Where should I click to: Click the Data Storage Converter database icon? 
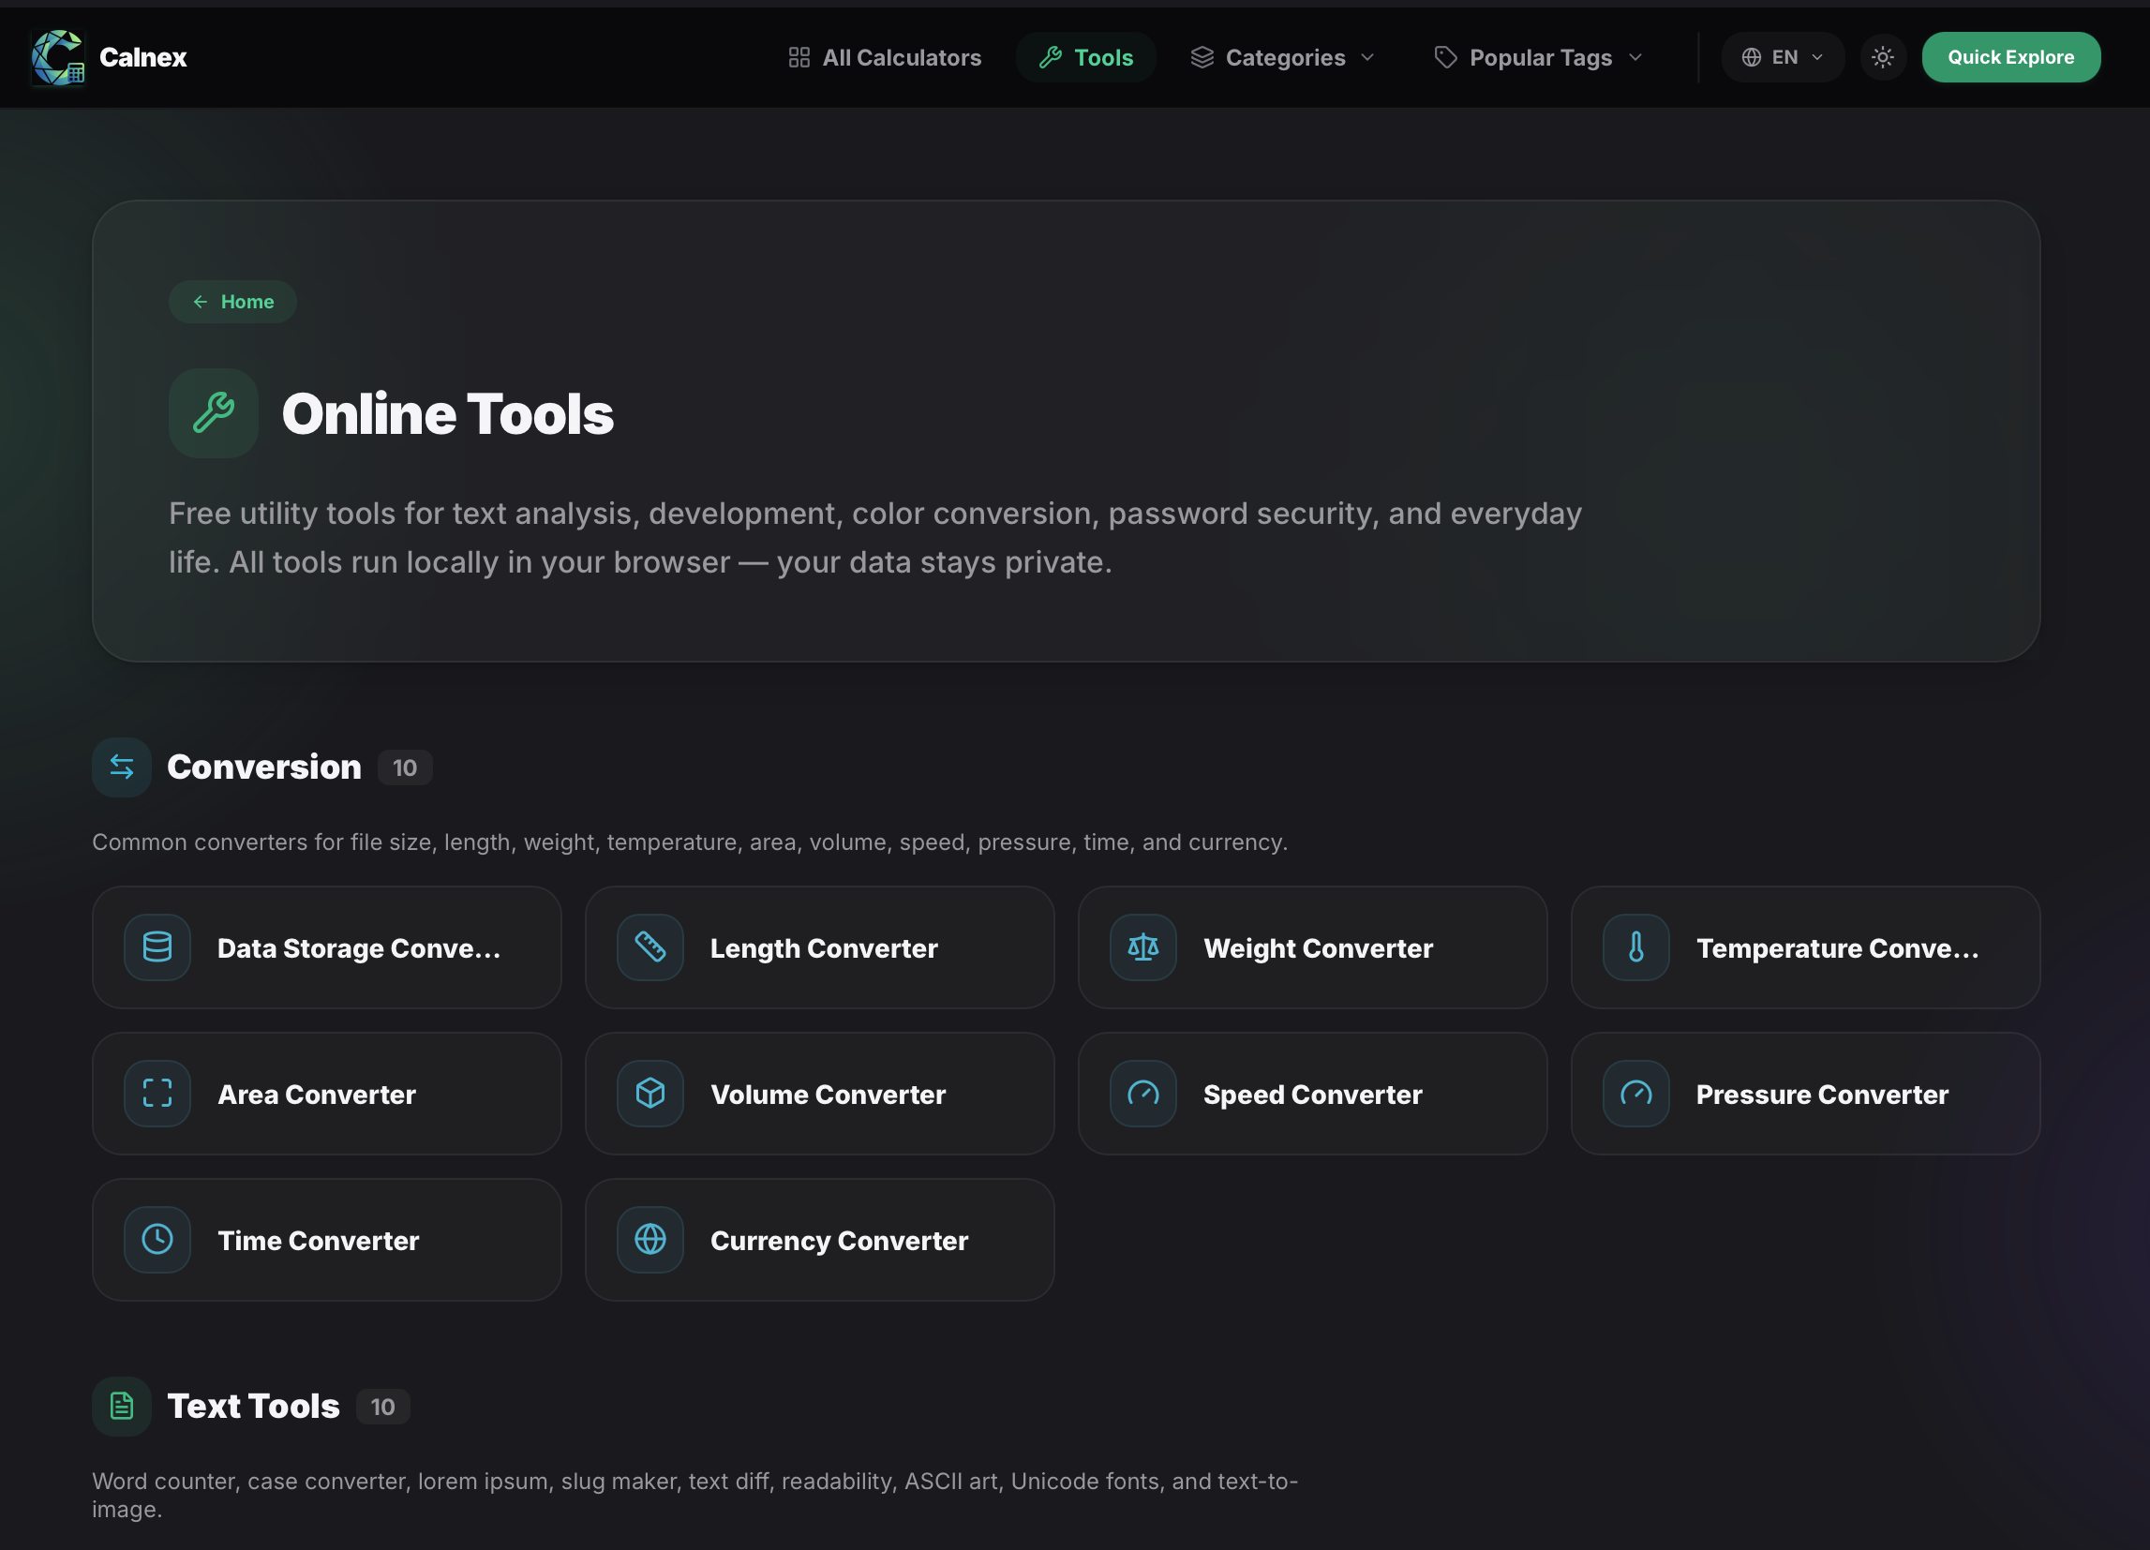(157, 947)
